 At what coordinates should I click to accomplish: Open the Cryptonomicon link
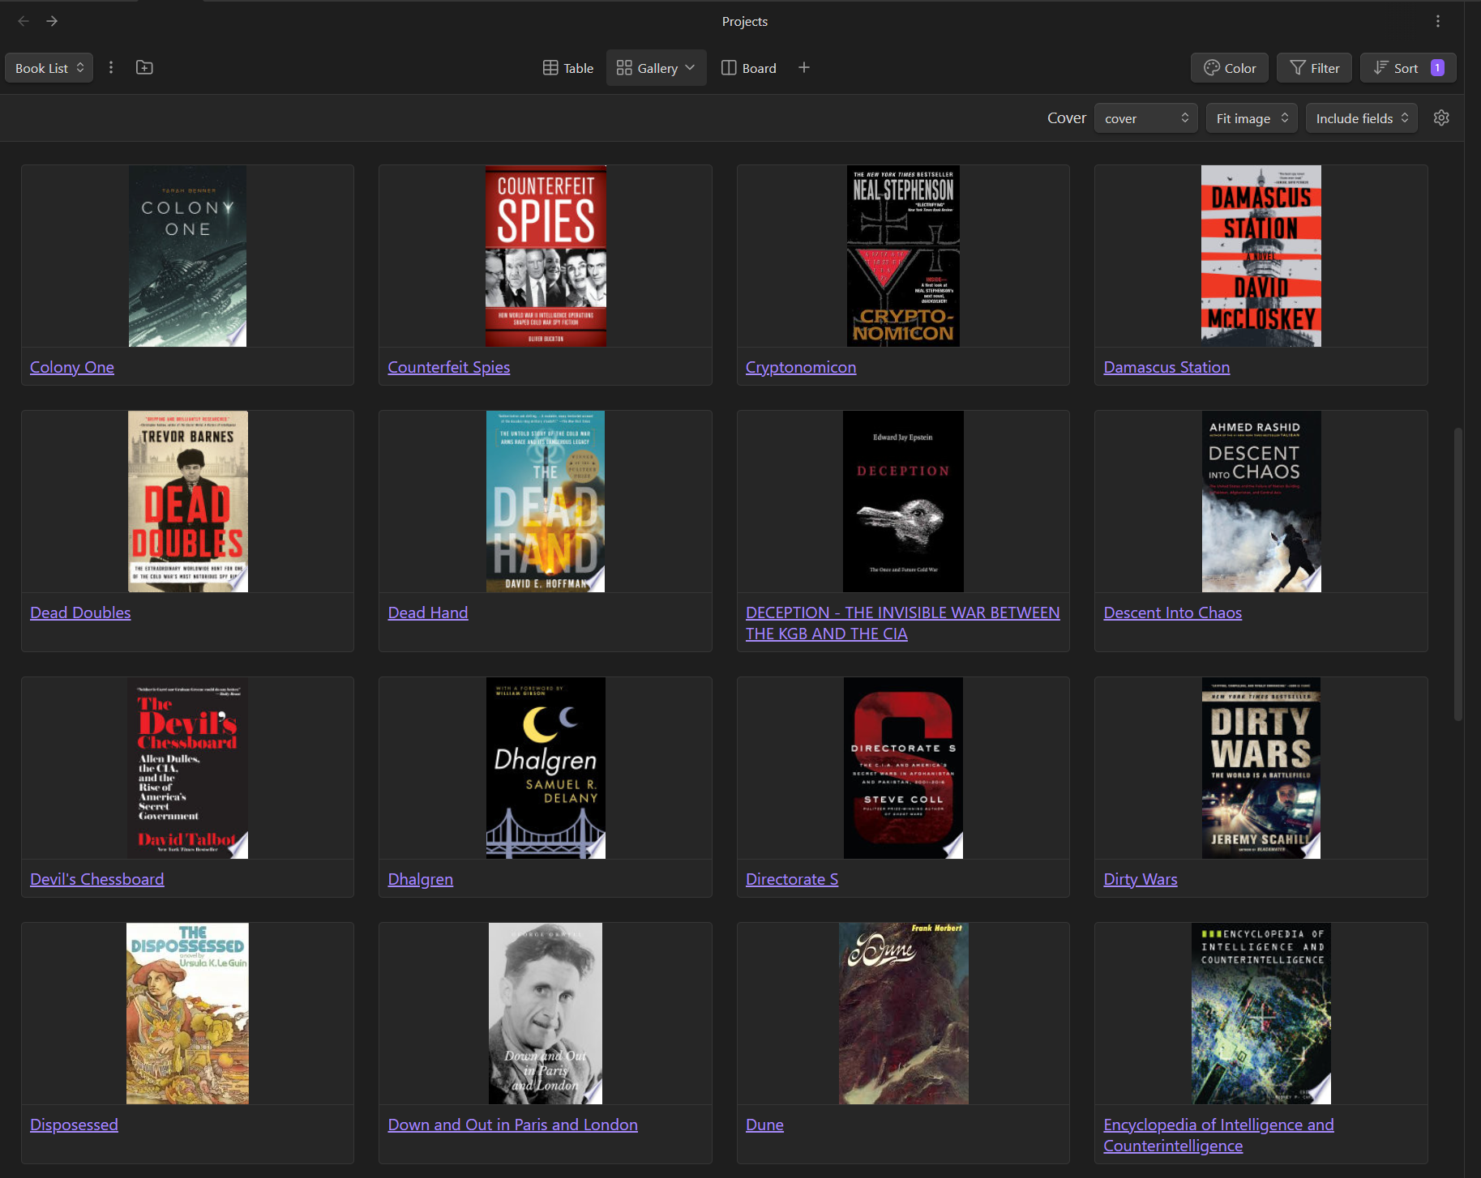coord(800,367)
